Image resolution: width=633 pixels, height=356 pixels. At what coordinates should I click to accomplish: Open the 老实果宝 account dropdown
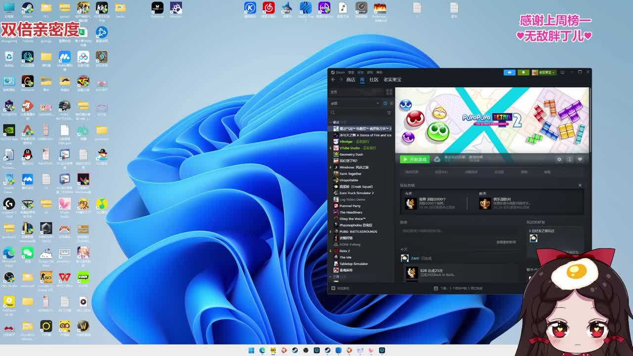tap(544, 72)
